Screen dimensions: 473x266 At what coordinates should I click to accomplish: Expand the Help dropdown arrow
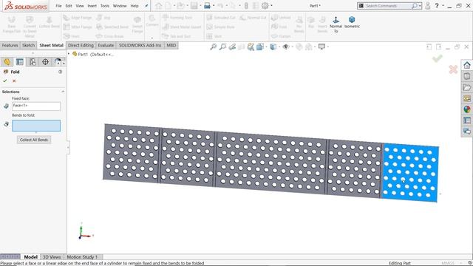pos(443,6)
